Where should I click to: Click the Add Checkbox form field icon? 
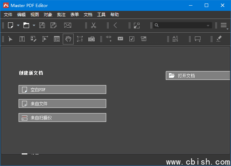tap(132, 39)
